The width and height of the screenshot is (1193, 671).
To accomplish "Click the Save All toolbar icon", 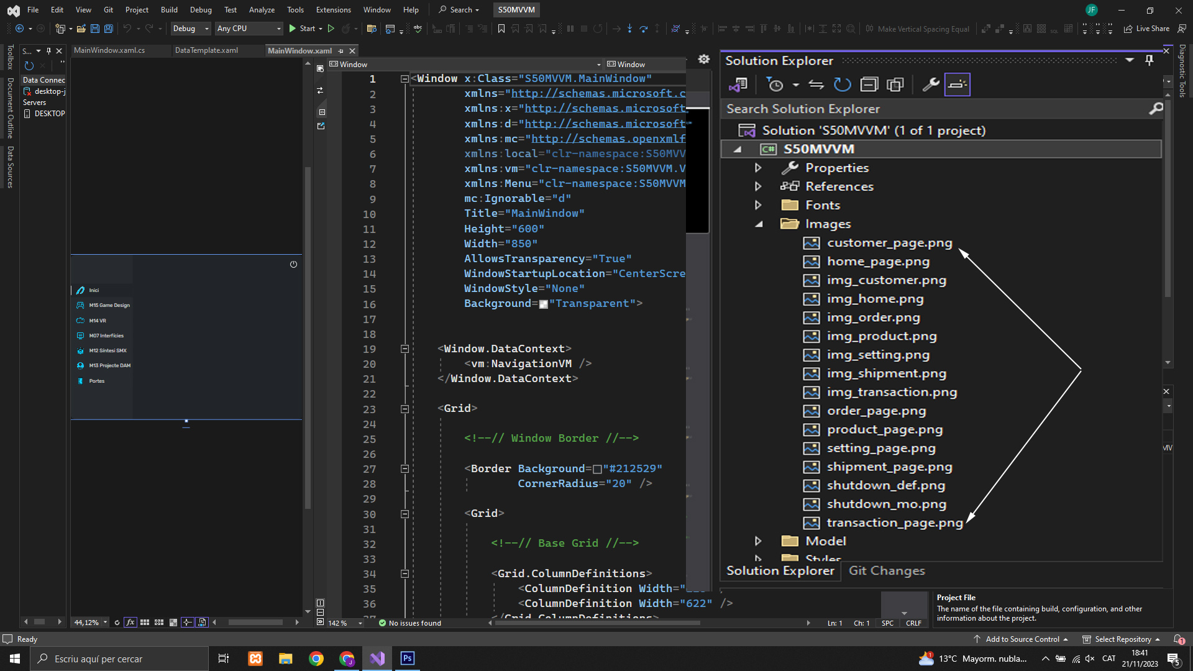I will pyautogui.click(x=109, y=29).
